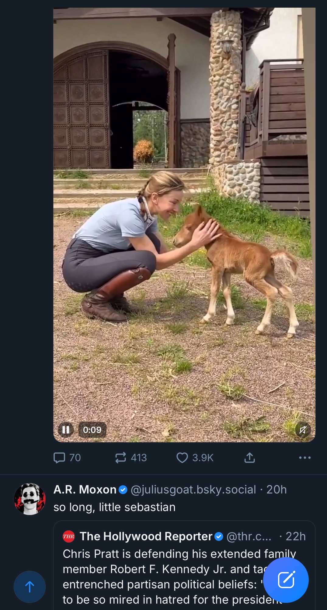This screenshot has width=327, height=610.
Task: Unmute the video sound
Action: (x=303, y=430)
